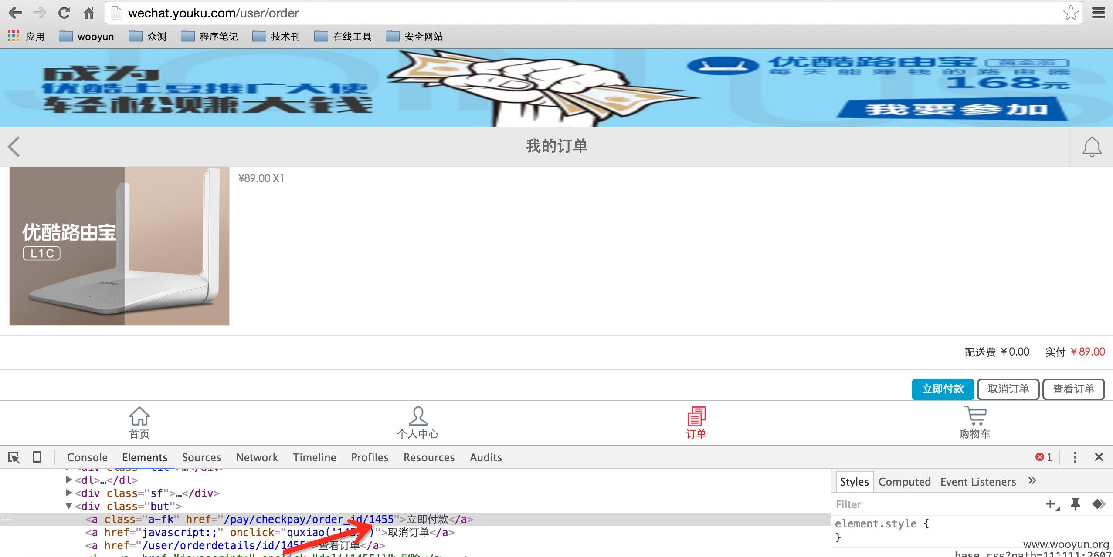Click the 查看订单 view order button
The height and width of the screenshot is (557, 1113).
(x=1073, y=389)
